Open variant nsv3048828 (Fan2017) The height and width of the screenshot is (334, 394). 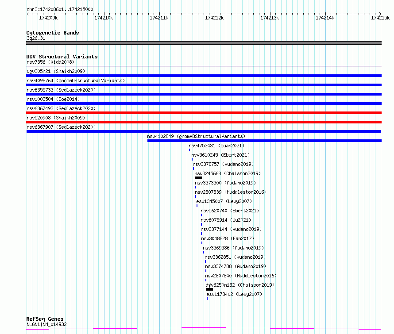pyautogui.click(x=228, y=238)
